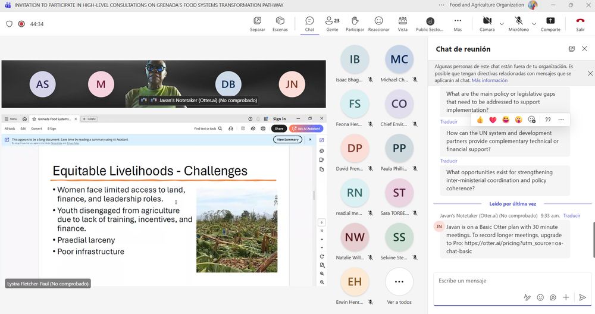Click Ask AI Assistant button
Screen dimensions: 595x314
pos(306,128)
